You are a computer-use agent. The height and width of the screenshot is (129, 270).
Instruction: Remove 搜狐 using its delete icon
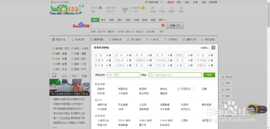[x=151, y=55]
